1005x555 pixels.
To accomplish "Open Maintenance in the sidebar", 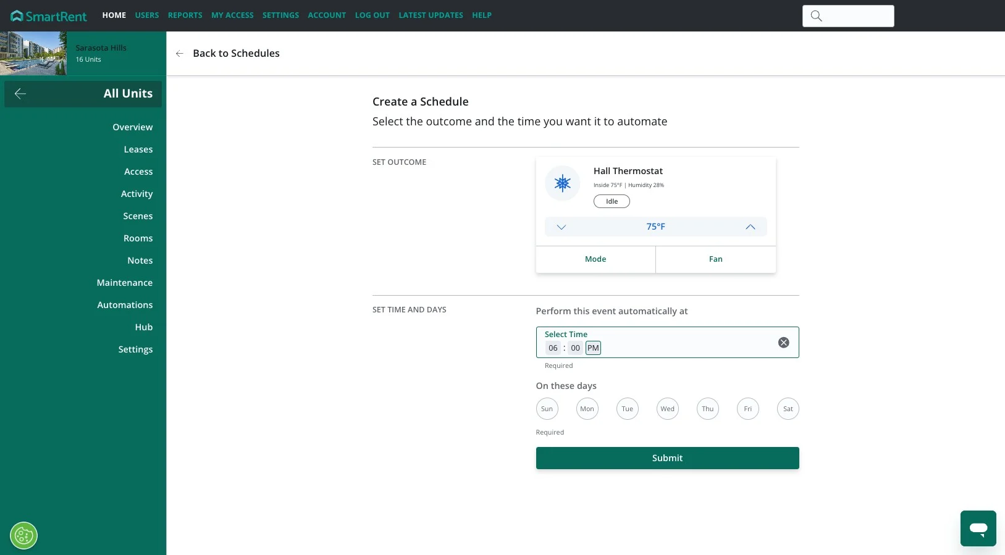I will tap(124, 283).
